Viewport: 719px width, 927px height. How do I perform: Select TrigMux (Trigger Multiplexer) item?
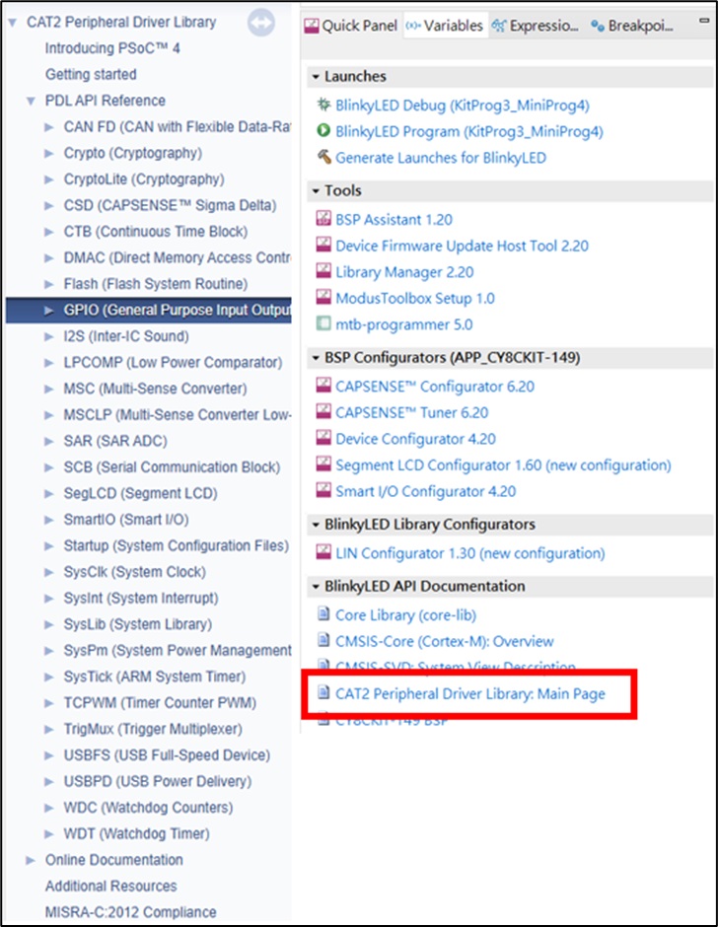(x=153, y=729)
